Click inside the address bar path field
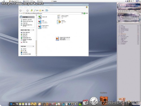This screenshot has height=106, width=141. point(52,13)
